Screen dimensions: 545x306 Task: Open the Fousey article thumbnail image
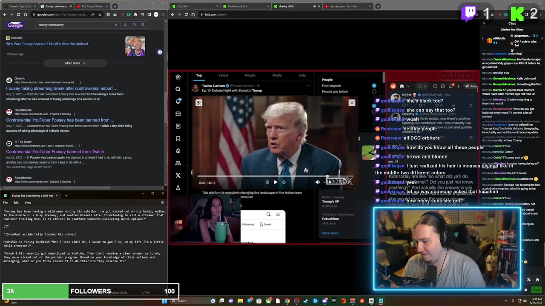(x=135, y=46)
